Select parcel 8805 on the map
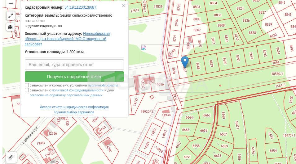This screenshot has height=164, width=296. tap(197, 19)
